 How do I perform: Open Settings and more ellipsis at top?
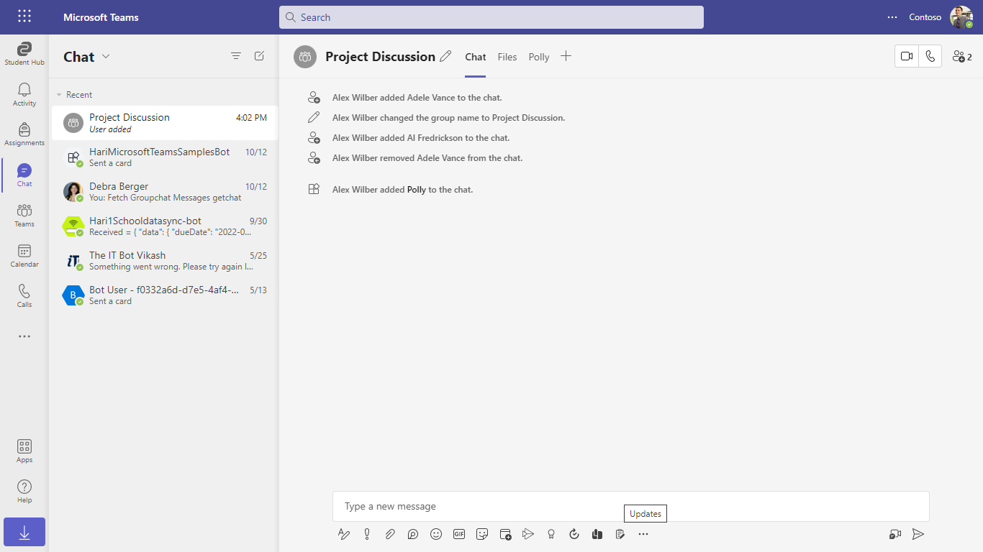tap(892, 17)
